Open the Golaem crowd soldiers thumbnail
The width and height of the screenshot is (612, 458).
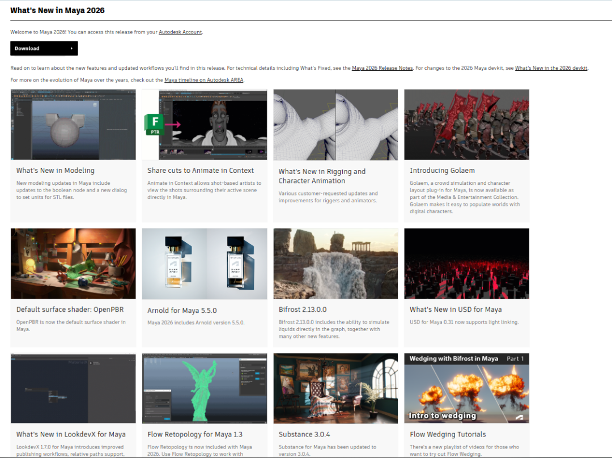pos(466,124)
